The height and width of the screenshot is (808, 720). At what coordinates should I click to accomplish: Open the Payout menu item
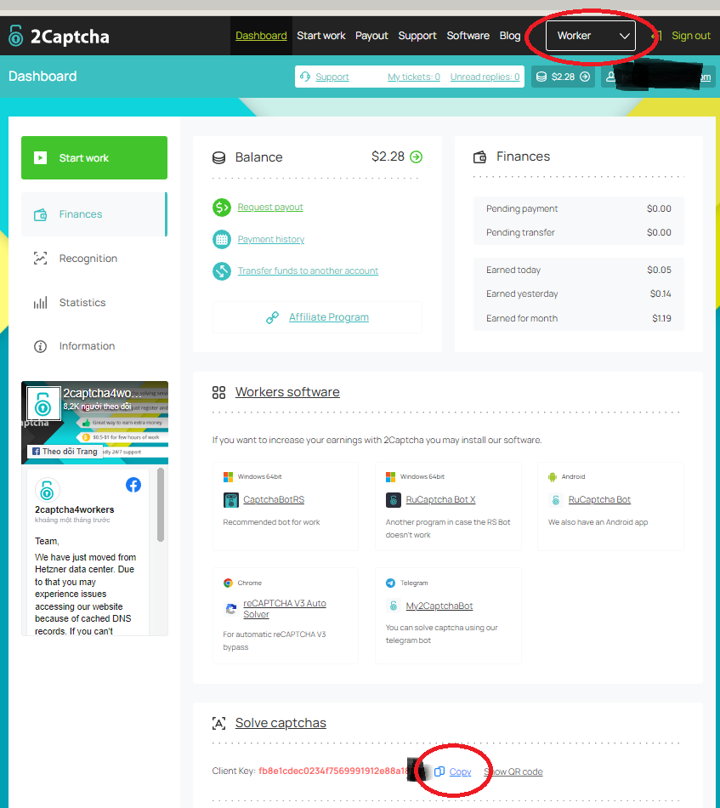[x=371, y=36]
